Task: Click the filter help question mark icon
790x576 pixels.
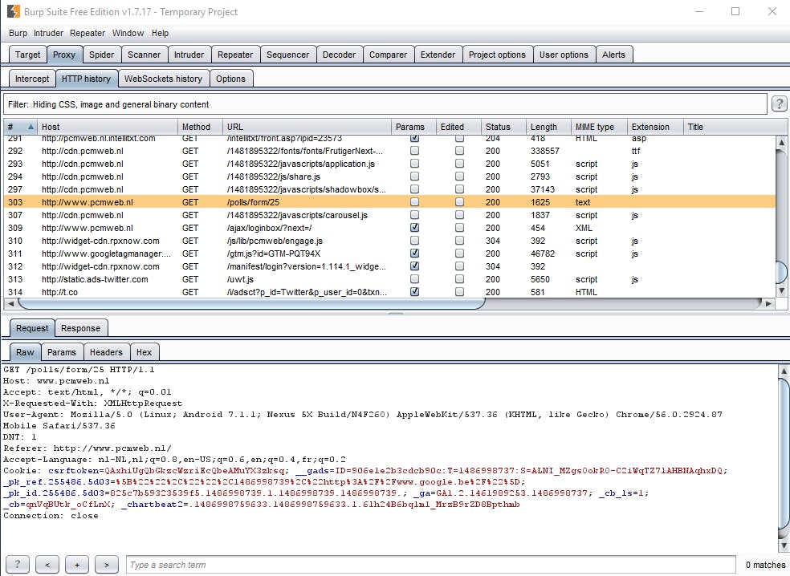Action: click(x=779, y=104)
